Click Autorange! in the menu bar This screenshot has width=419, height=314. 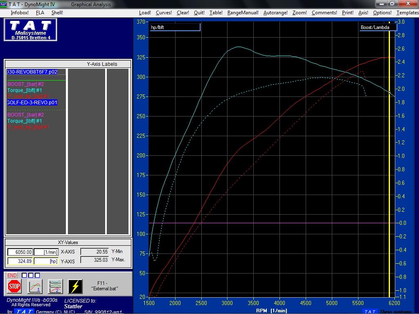[x=275, y=13]
